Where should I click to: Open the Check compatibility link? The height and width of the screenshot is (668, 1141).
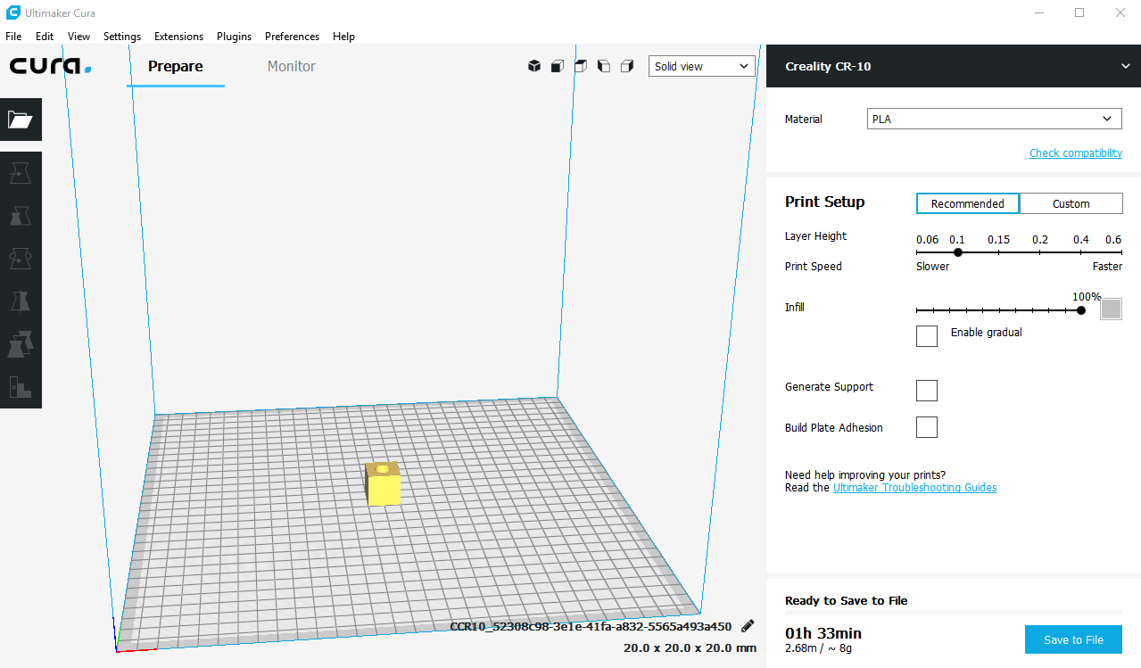pyautogui.click(x=1076, y=153)
